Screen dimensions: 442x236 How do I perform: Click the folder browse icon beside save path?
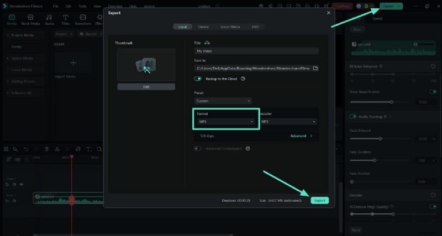pos(315,68)
